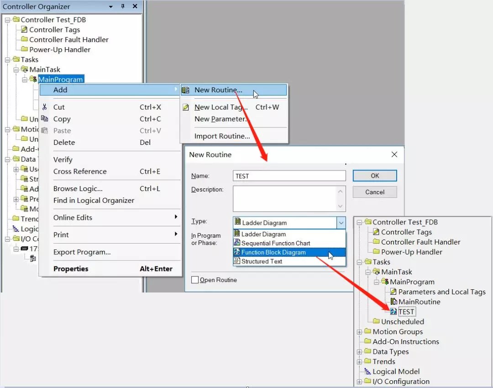Click the OK button in New Routine dialog
This screenshot has width=493, height=388.
tap(374, 175)
